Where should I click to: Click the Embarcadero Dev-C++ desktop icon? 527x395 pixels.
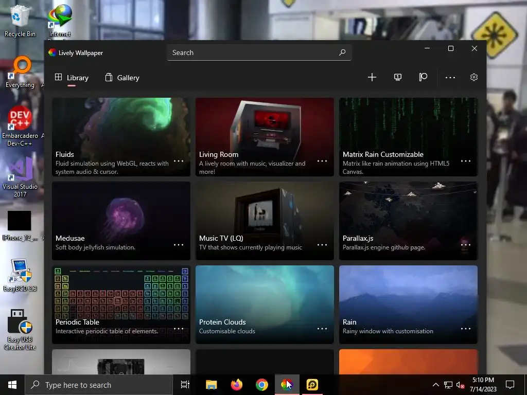pos(20,126)
